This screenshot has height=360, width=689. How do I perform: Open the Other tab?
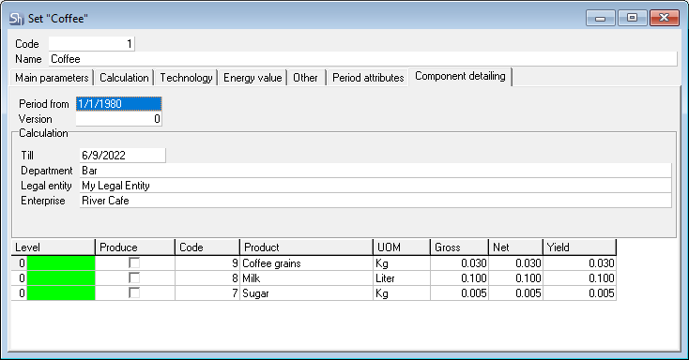305,78
